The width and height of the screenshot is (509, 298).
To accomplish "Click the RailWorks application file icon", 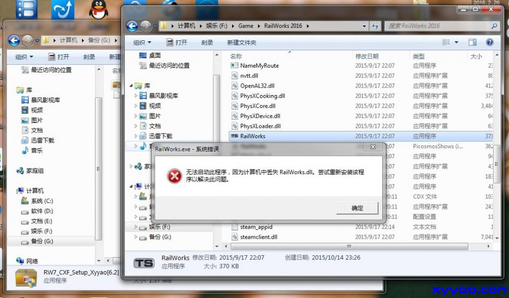I will pyautogui.click(x=235, y=136).
